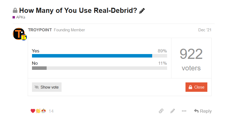This screenshot has width=230, height=118.
Task: Edit this post with the bottom pencil icon
Action: pyautogui.click(x=172, y=111)
